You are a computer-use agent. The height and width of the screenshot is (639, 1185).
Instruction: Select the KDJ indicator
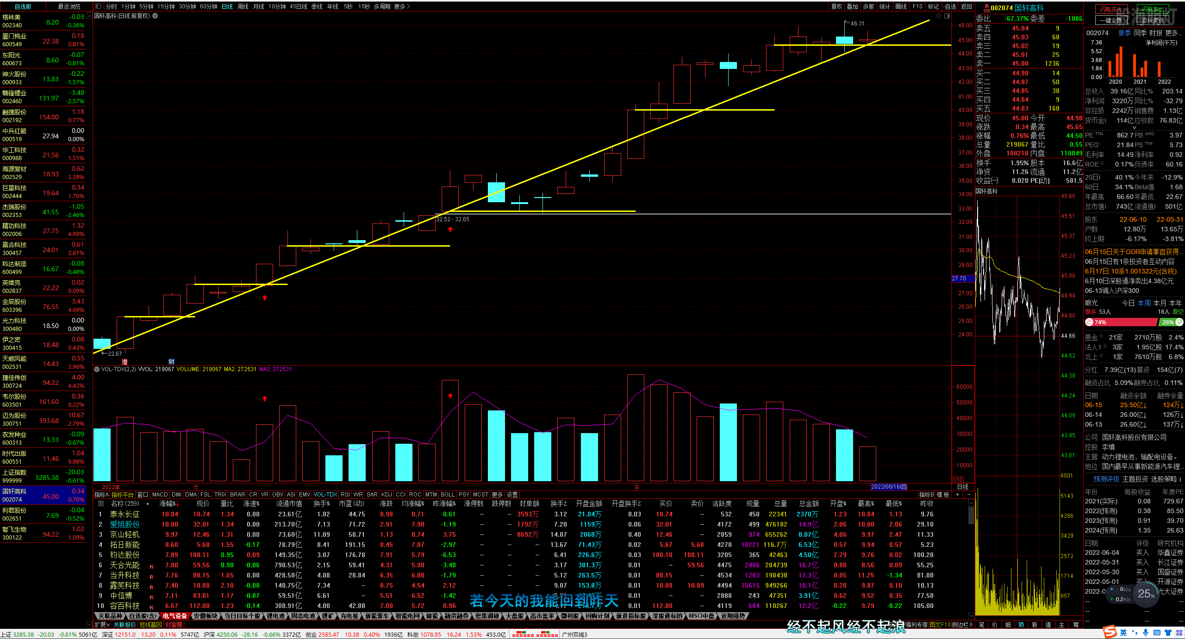(387, 495)
